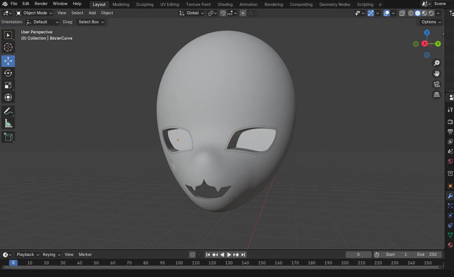Screen dimensions: 454x277
Task: Choose the Annotate pencil tool
Action: pos(8,111)
